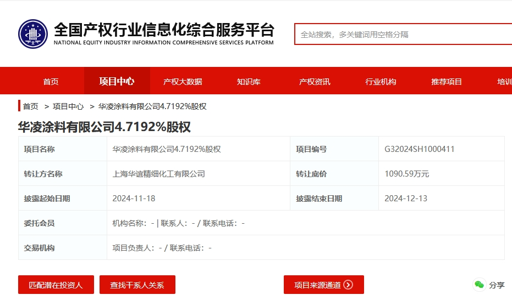The image size is (512, 306).
Task: Click the platform title 全国产权行业信息化综合服务平台
Action: click(x=164, y=30)
